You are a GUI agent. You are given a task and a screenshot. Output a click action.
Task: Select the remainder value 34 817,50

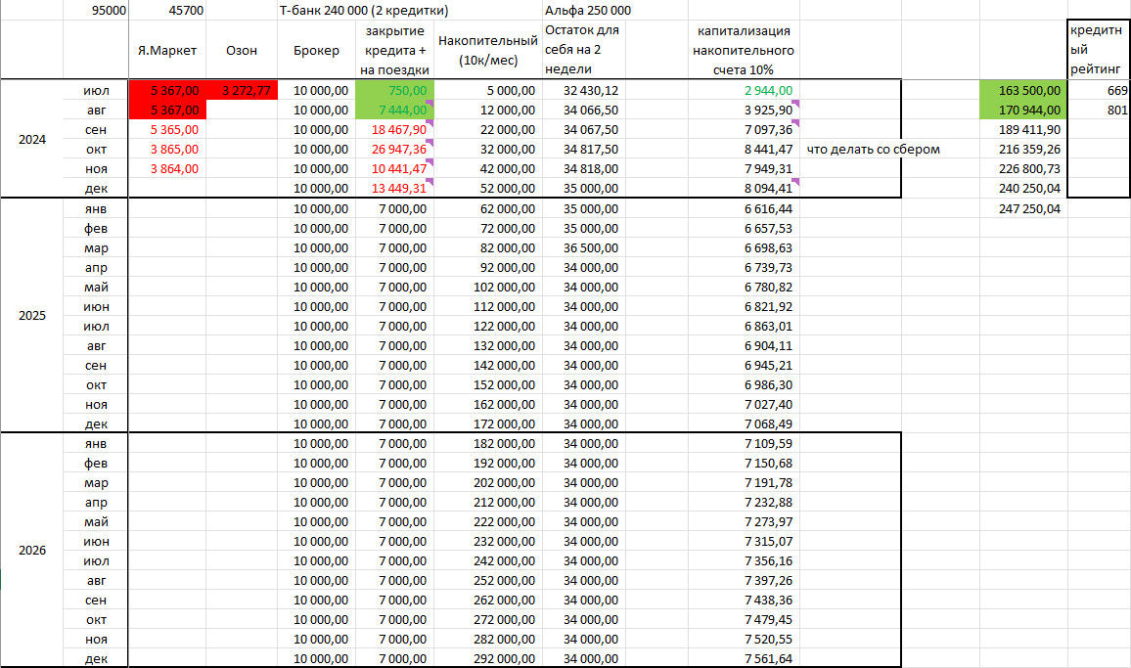pyautogui.click(x=584, y=150)
